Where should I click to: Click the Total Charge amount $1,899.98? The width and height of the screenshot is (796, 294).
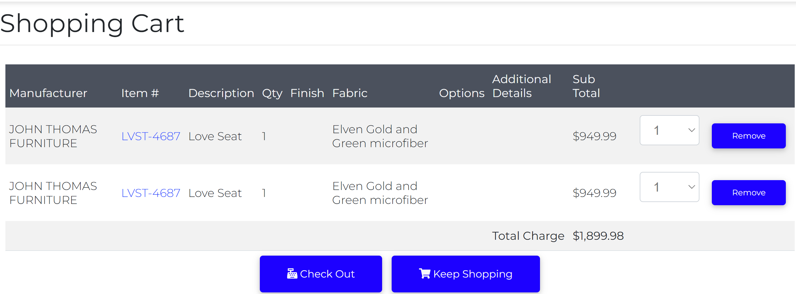tap(598, 236)
